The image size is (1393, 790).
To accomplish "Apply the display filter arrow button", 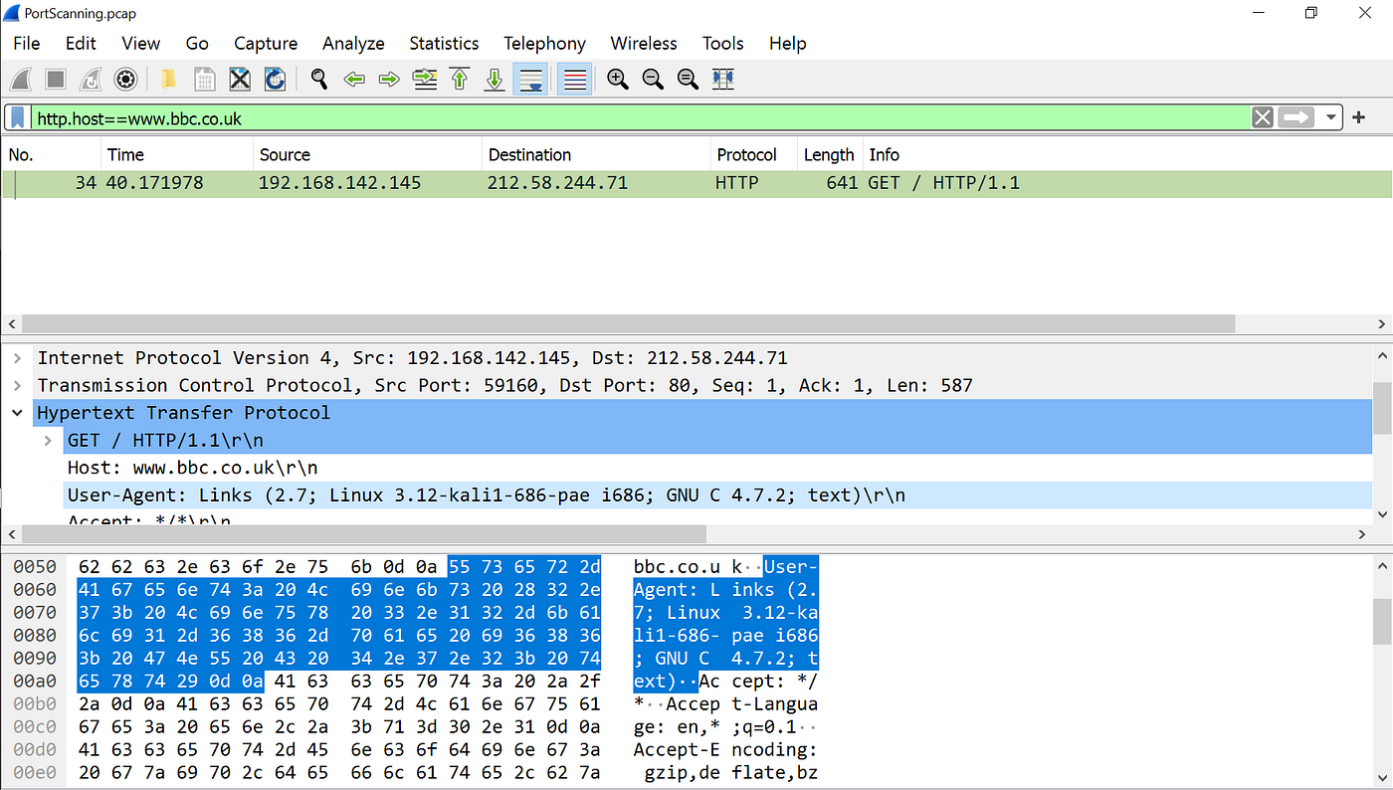I will 1295,117.
